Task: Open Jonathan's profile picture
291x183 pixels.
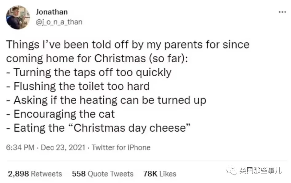Action: click(18, 18)
